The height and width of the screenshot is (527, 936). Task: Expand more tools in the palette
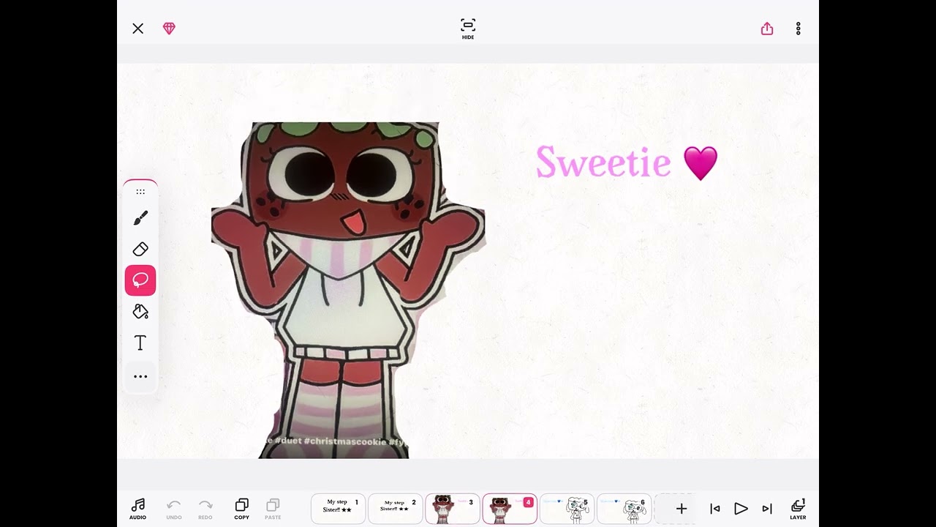140,376
